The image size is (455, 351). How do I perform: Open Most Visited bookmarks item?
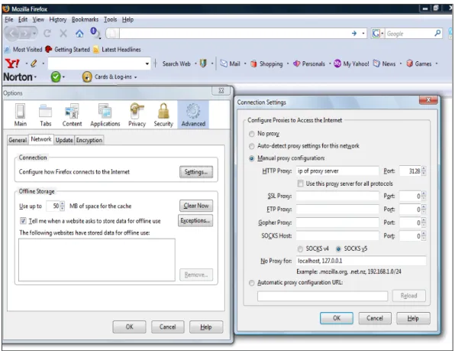tap(24, 50)
